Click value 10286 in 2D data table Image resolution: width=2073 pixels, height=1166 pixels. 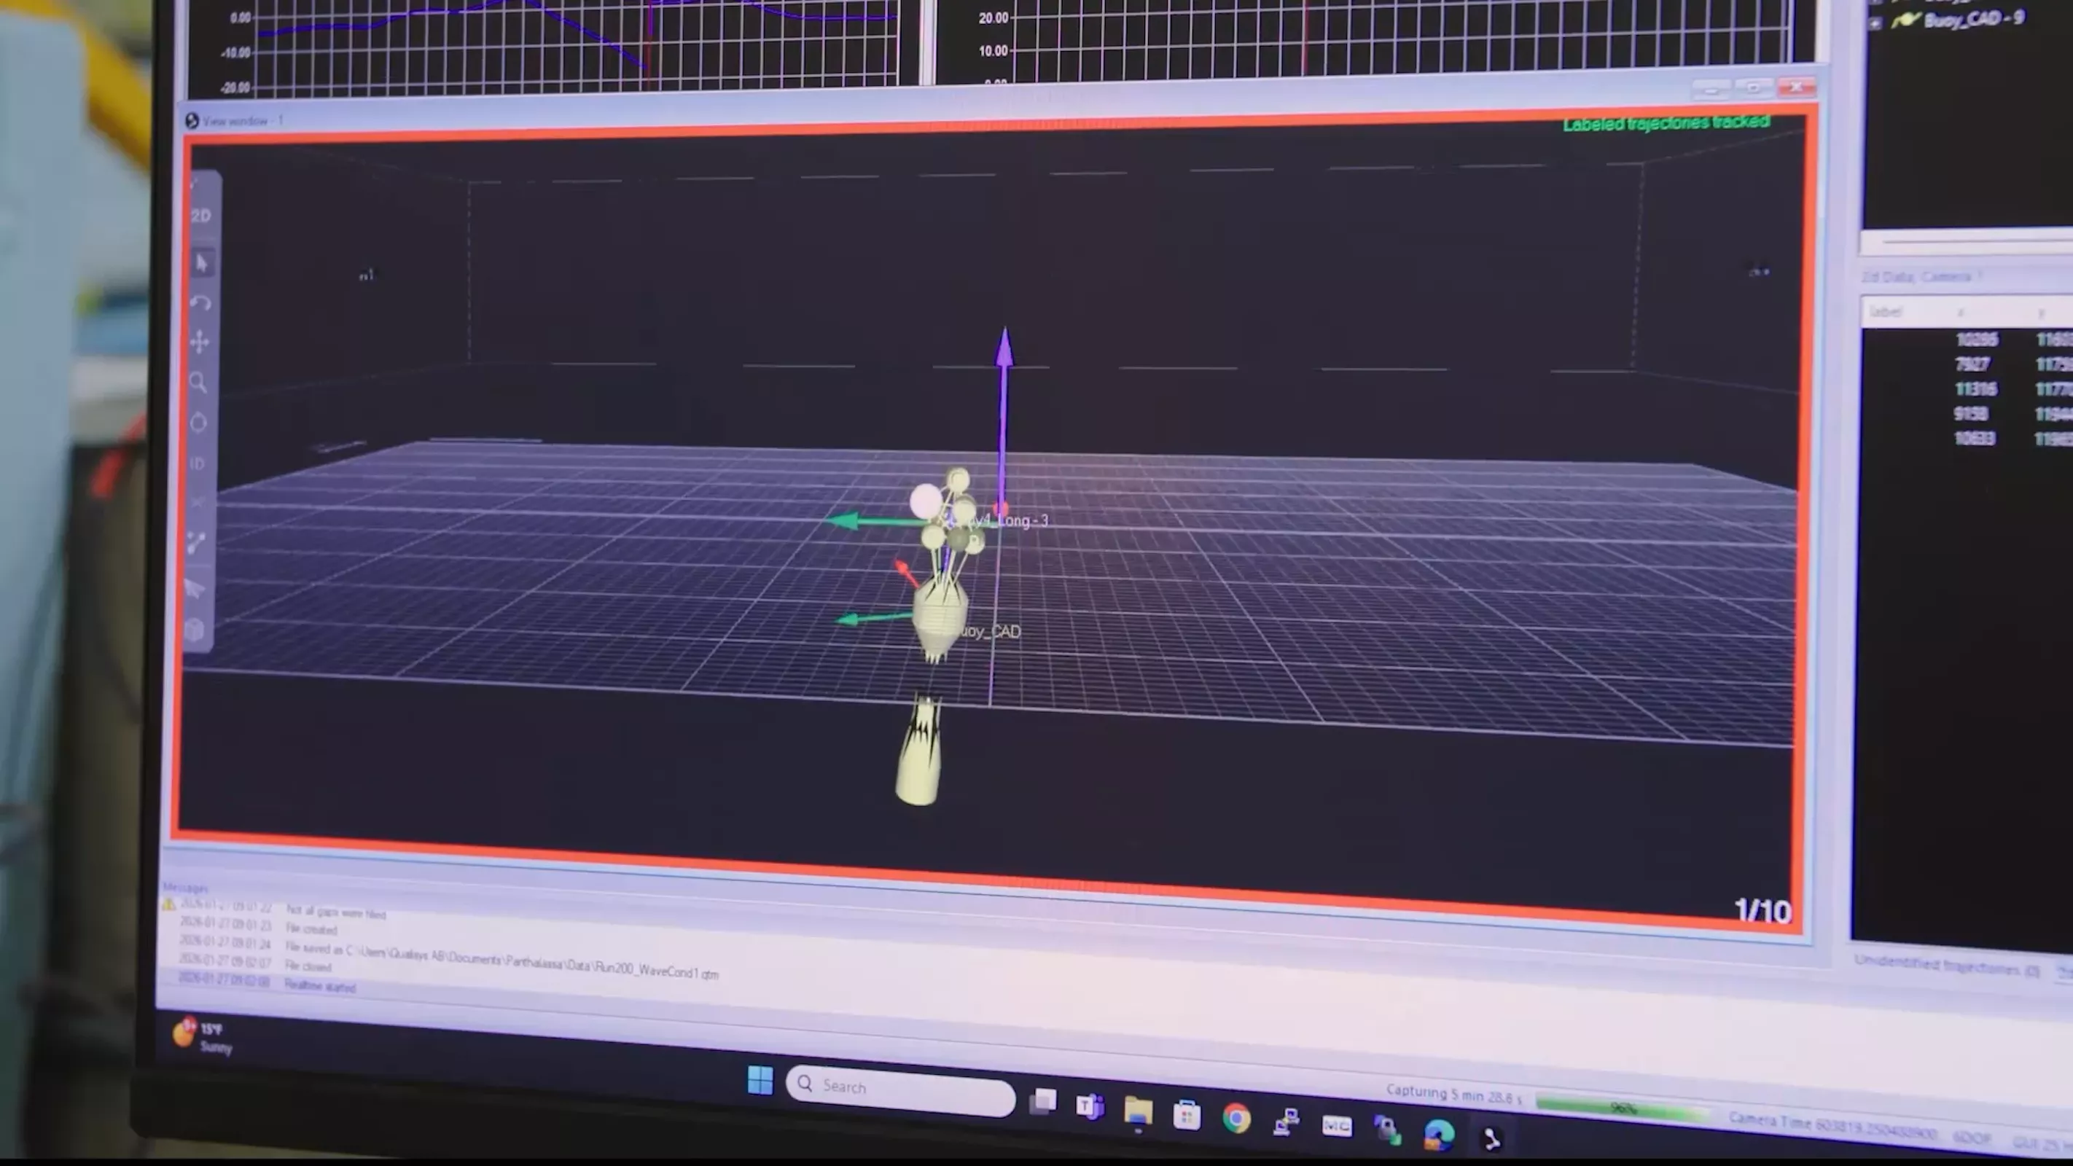(x=1977, y=339)
